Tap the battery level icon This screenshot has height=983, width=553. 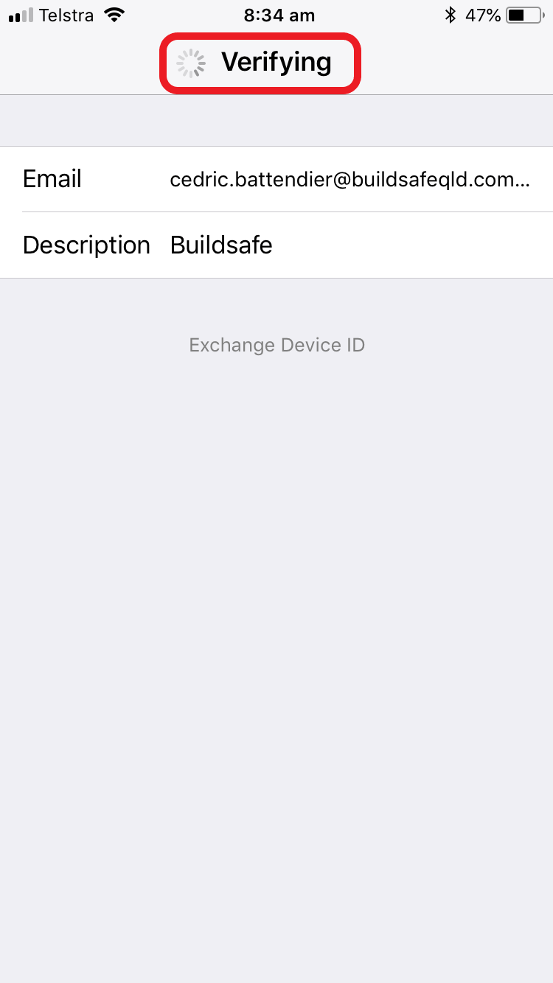tap(526, 15)
